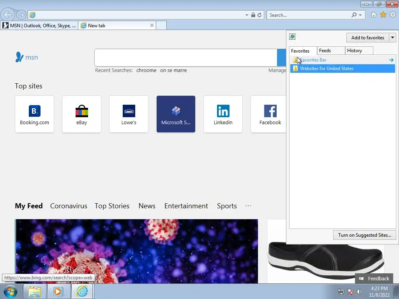Select the Entertainment feed category

pyautogui.click(x=186, y=206)
